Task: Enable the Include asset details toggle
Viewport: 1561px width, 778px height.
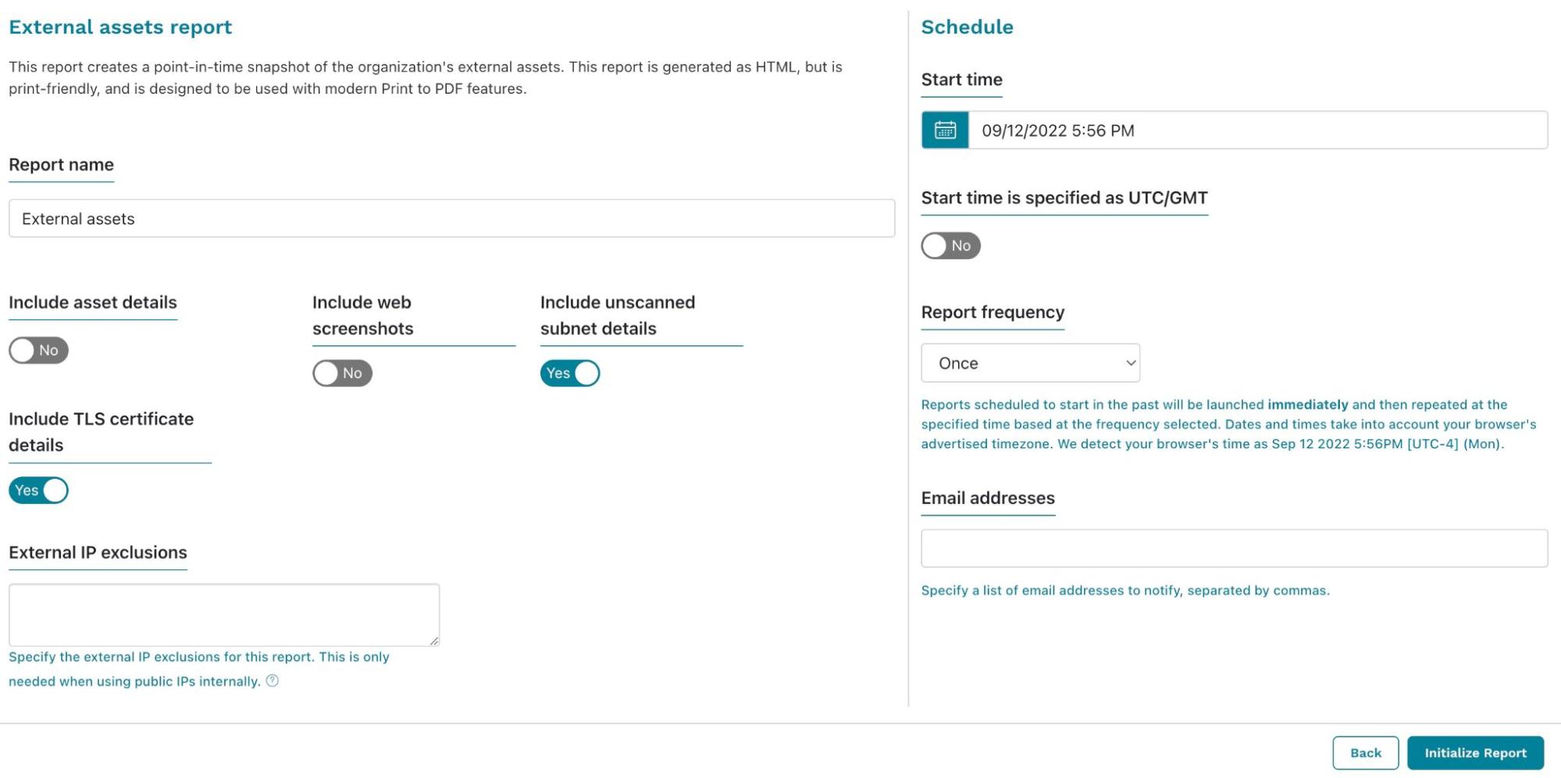Action: click(x=38, y=351)
